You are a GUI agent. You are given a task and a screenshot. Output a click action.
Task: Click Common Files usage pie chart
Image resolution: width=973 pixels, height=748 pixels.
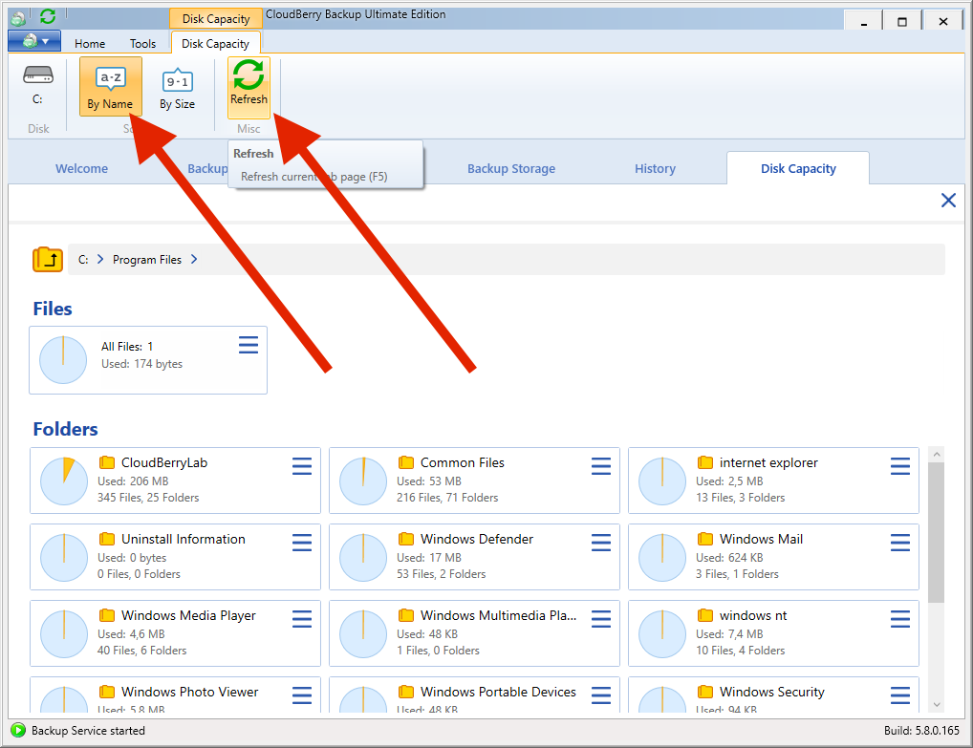pos(363,481)
